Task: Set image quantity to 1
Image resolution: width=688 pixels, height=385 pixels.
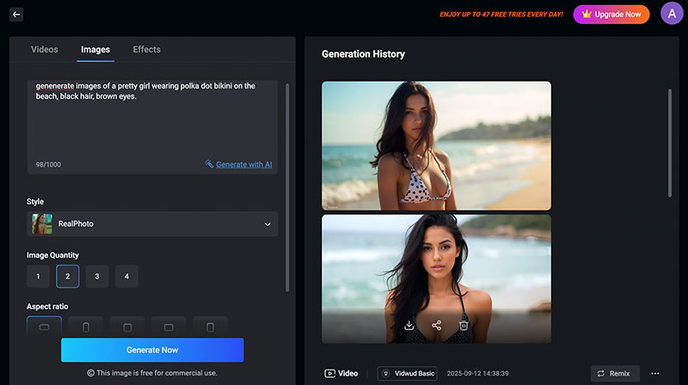Action: (38, 276)
